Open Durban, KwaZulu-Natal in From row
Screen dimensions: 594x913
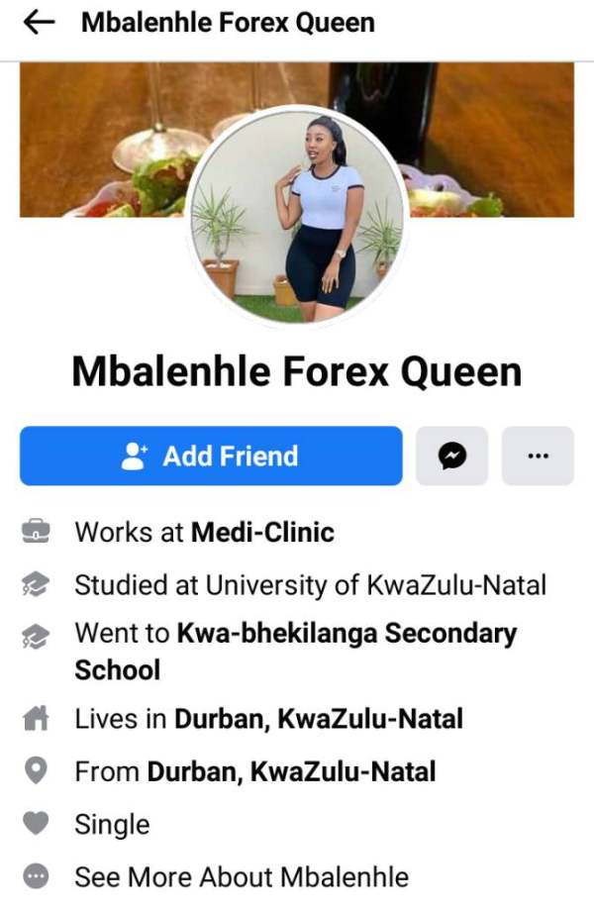click(x=292, y=771)
